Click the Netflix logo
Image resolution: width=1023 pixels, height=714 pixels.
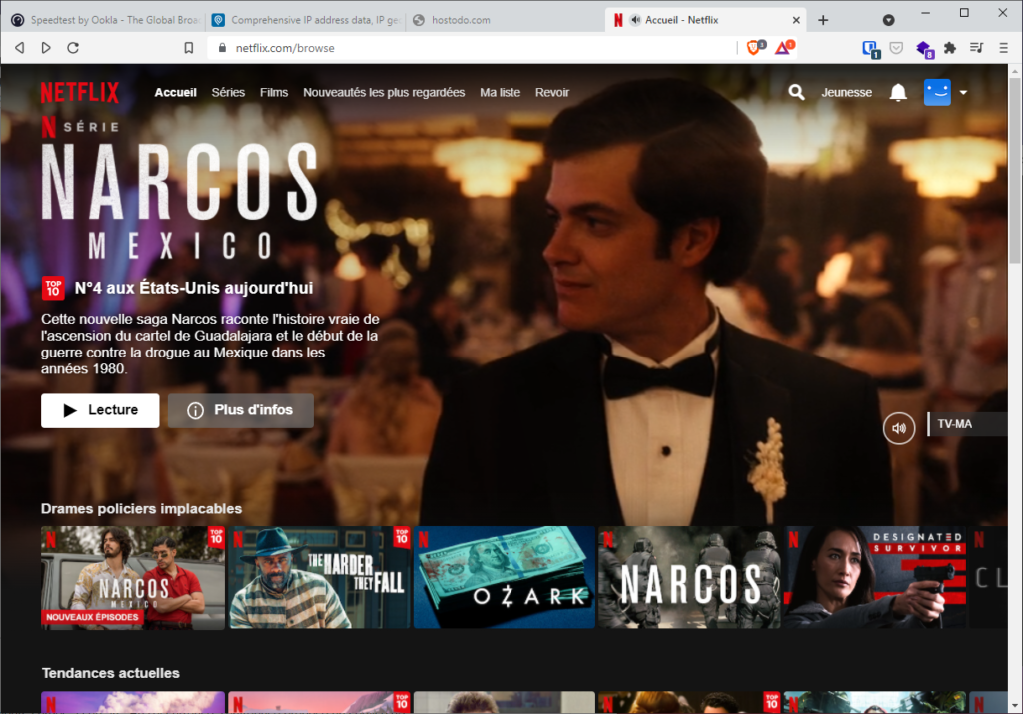(80, 93)
